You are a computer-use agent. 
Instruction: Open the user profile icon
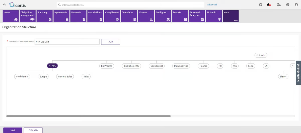296,4
